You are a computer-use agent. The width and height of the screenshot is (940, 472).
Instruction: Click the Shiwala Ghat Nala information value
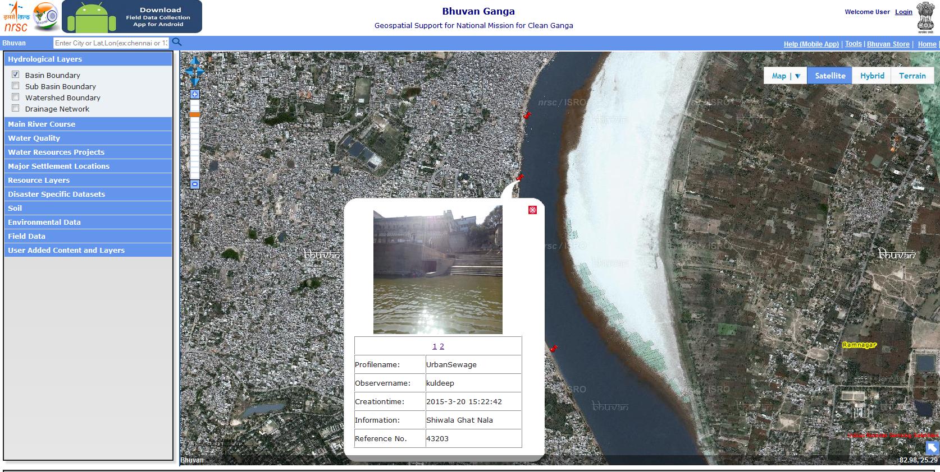point(459,420)
